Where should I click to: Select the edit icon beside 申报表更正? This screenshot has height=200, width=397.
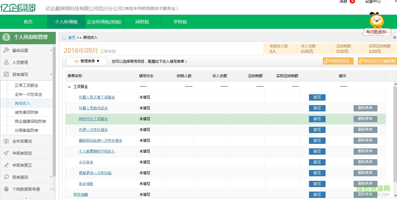coord(7,165)
